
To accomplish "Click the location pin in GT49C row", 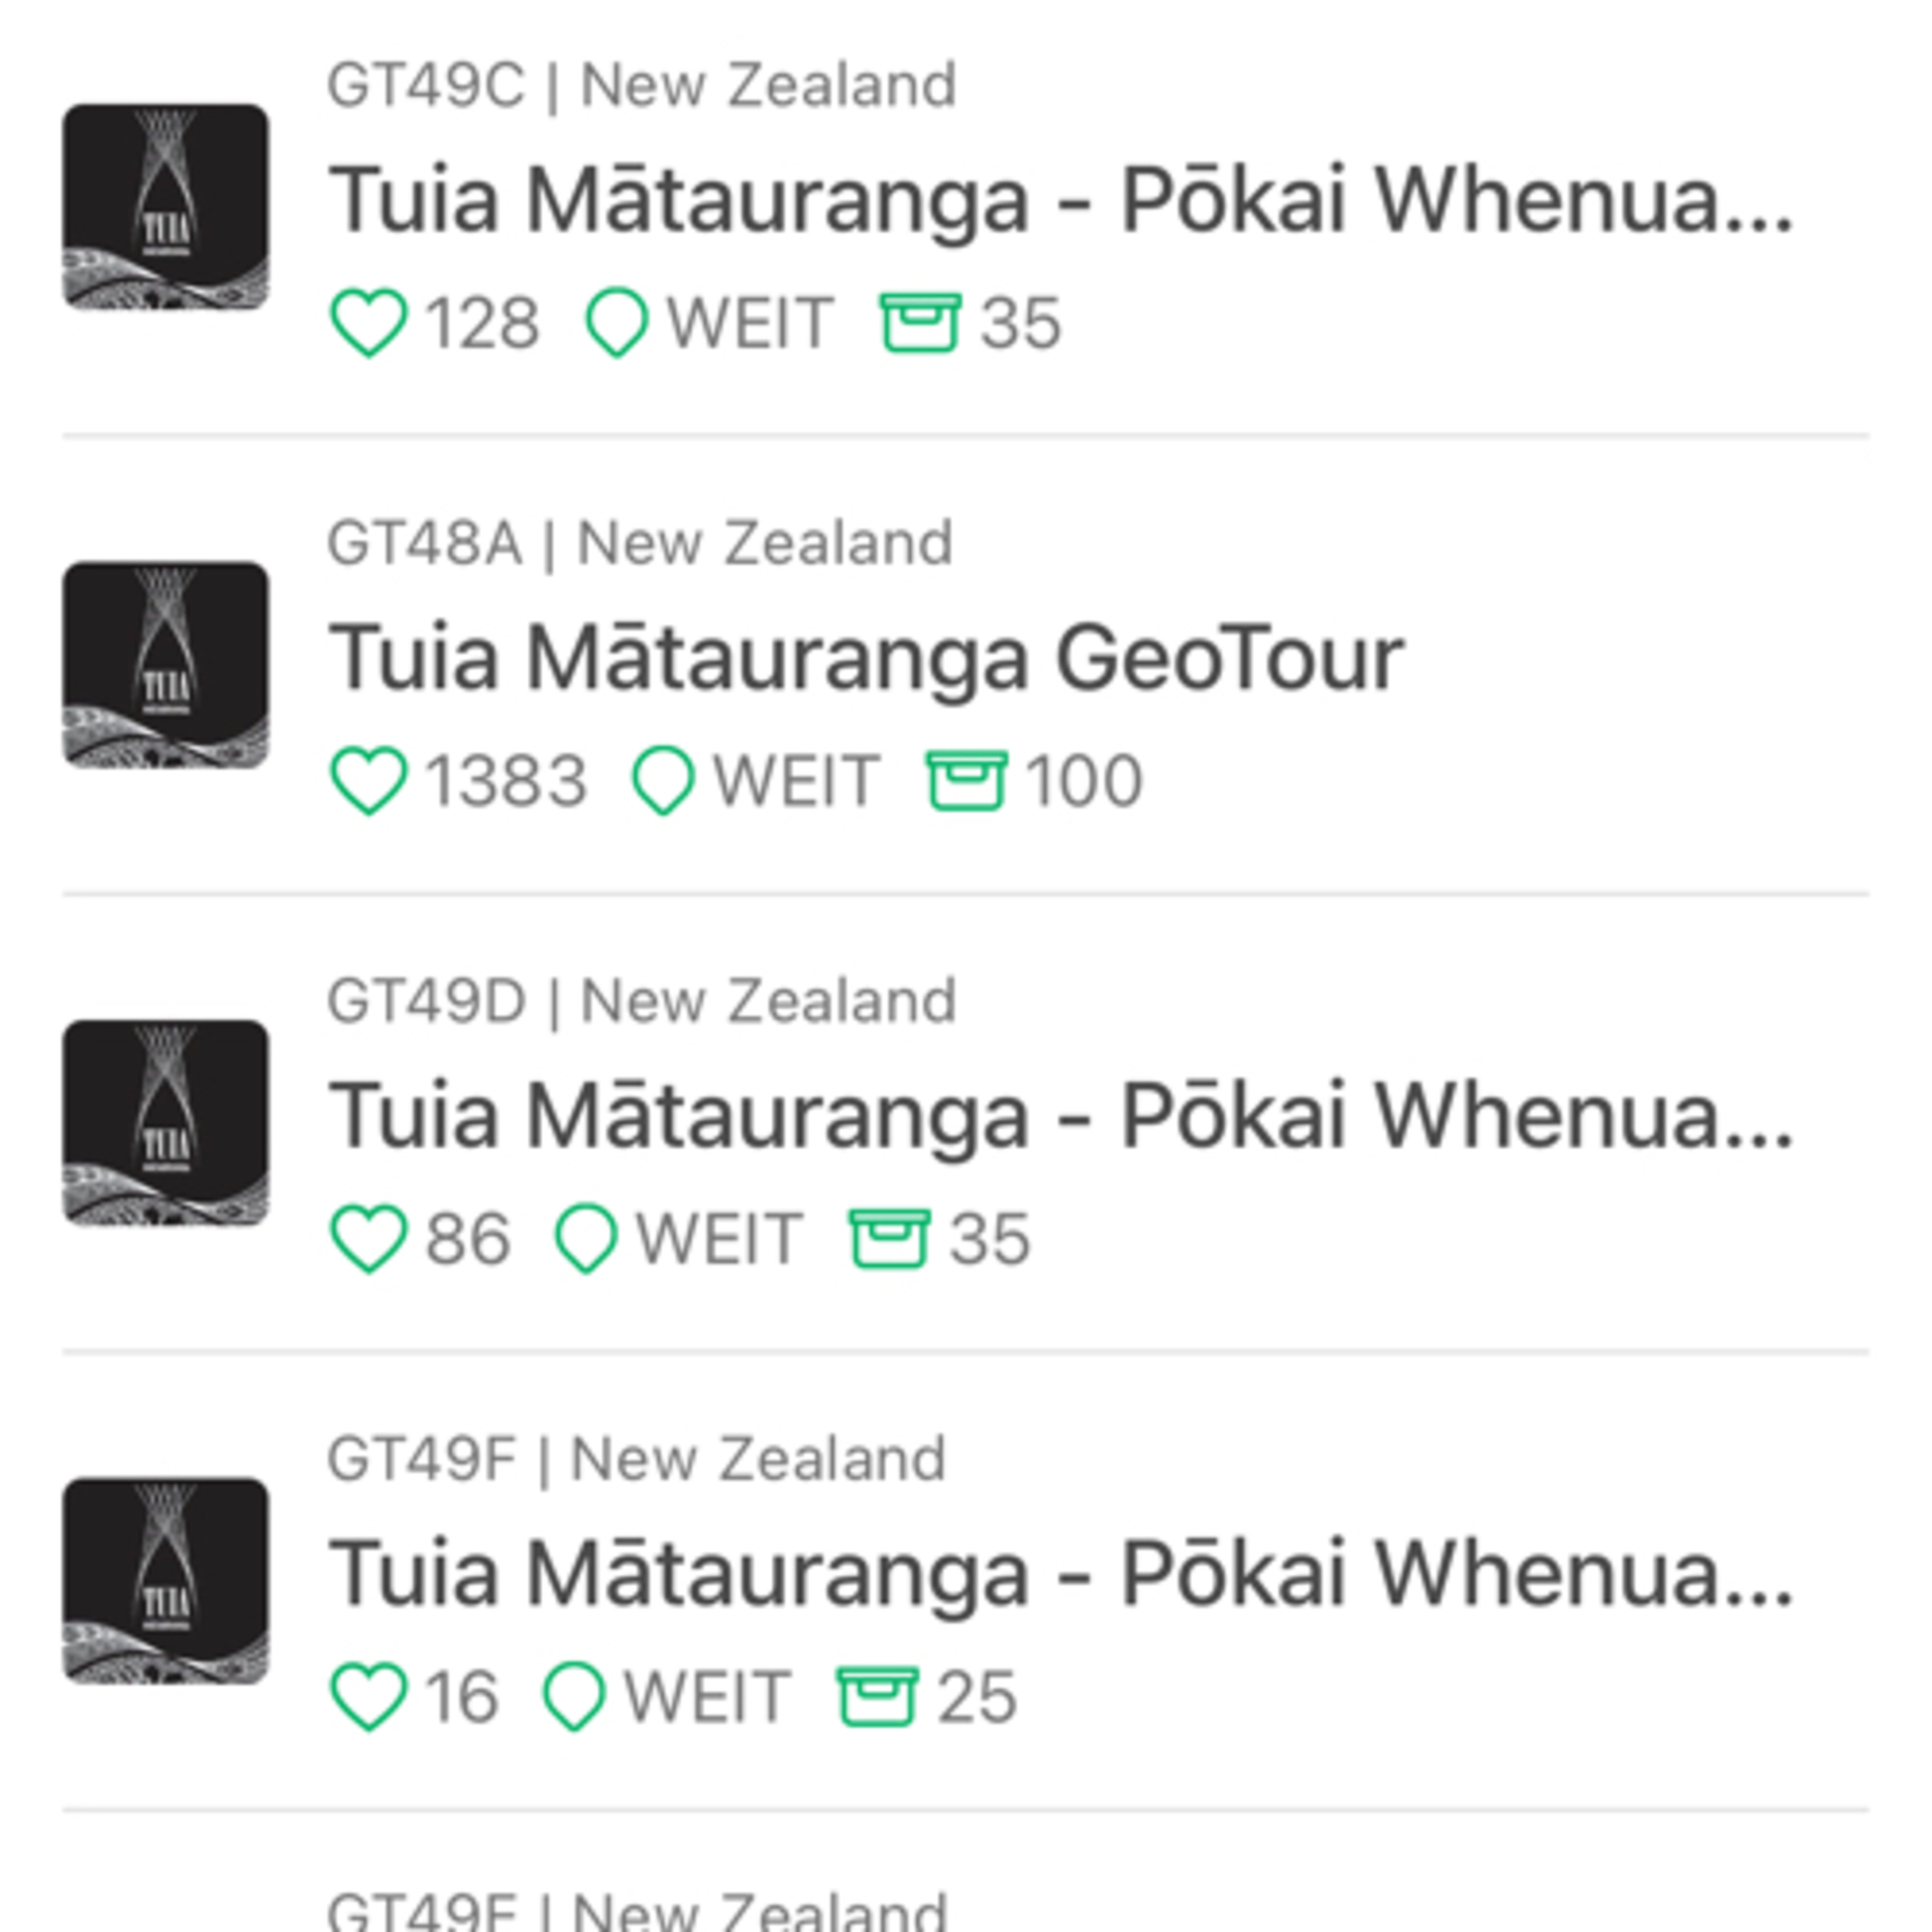I will (617, 322).
